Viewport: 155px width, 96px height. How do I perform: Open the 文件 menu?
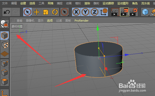click(x=5, y=3)
